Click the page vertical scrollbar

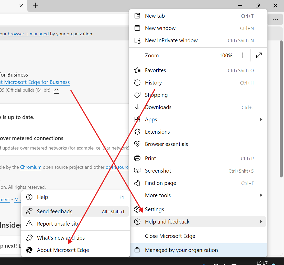point(281,109)
